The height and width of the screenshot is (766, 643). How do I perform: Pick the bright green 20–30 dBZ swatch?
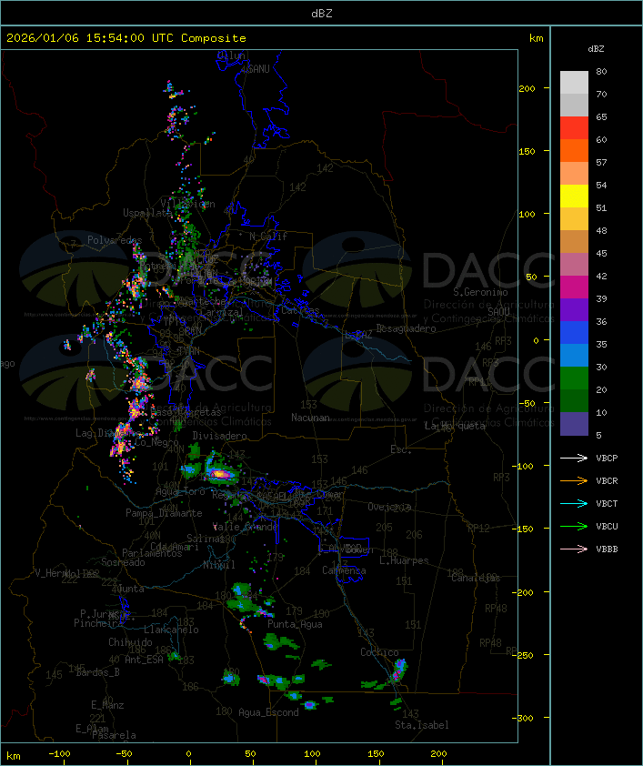point(574,378)
